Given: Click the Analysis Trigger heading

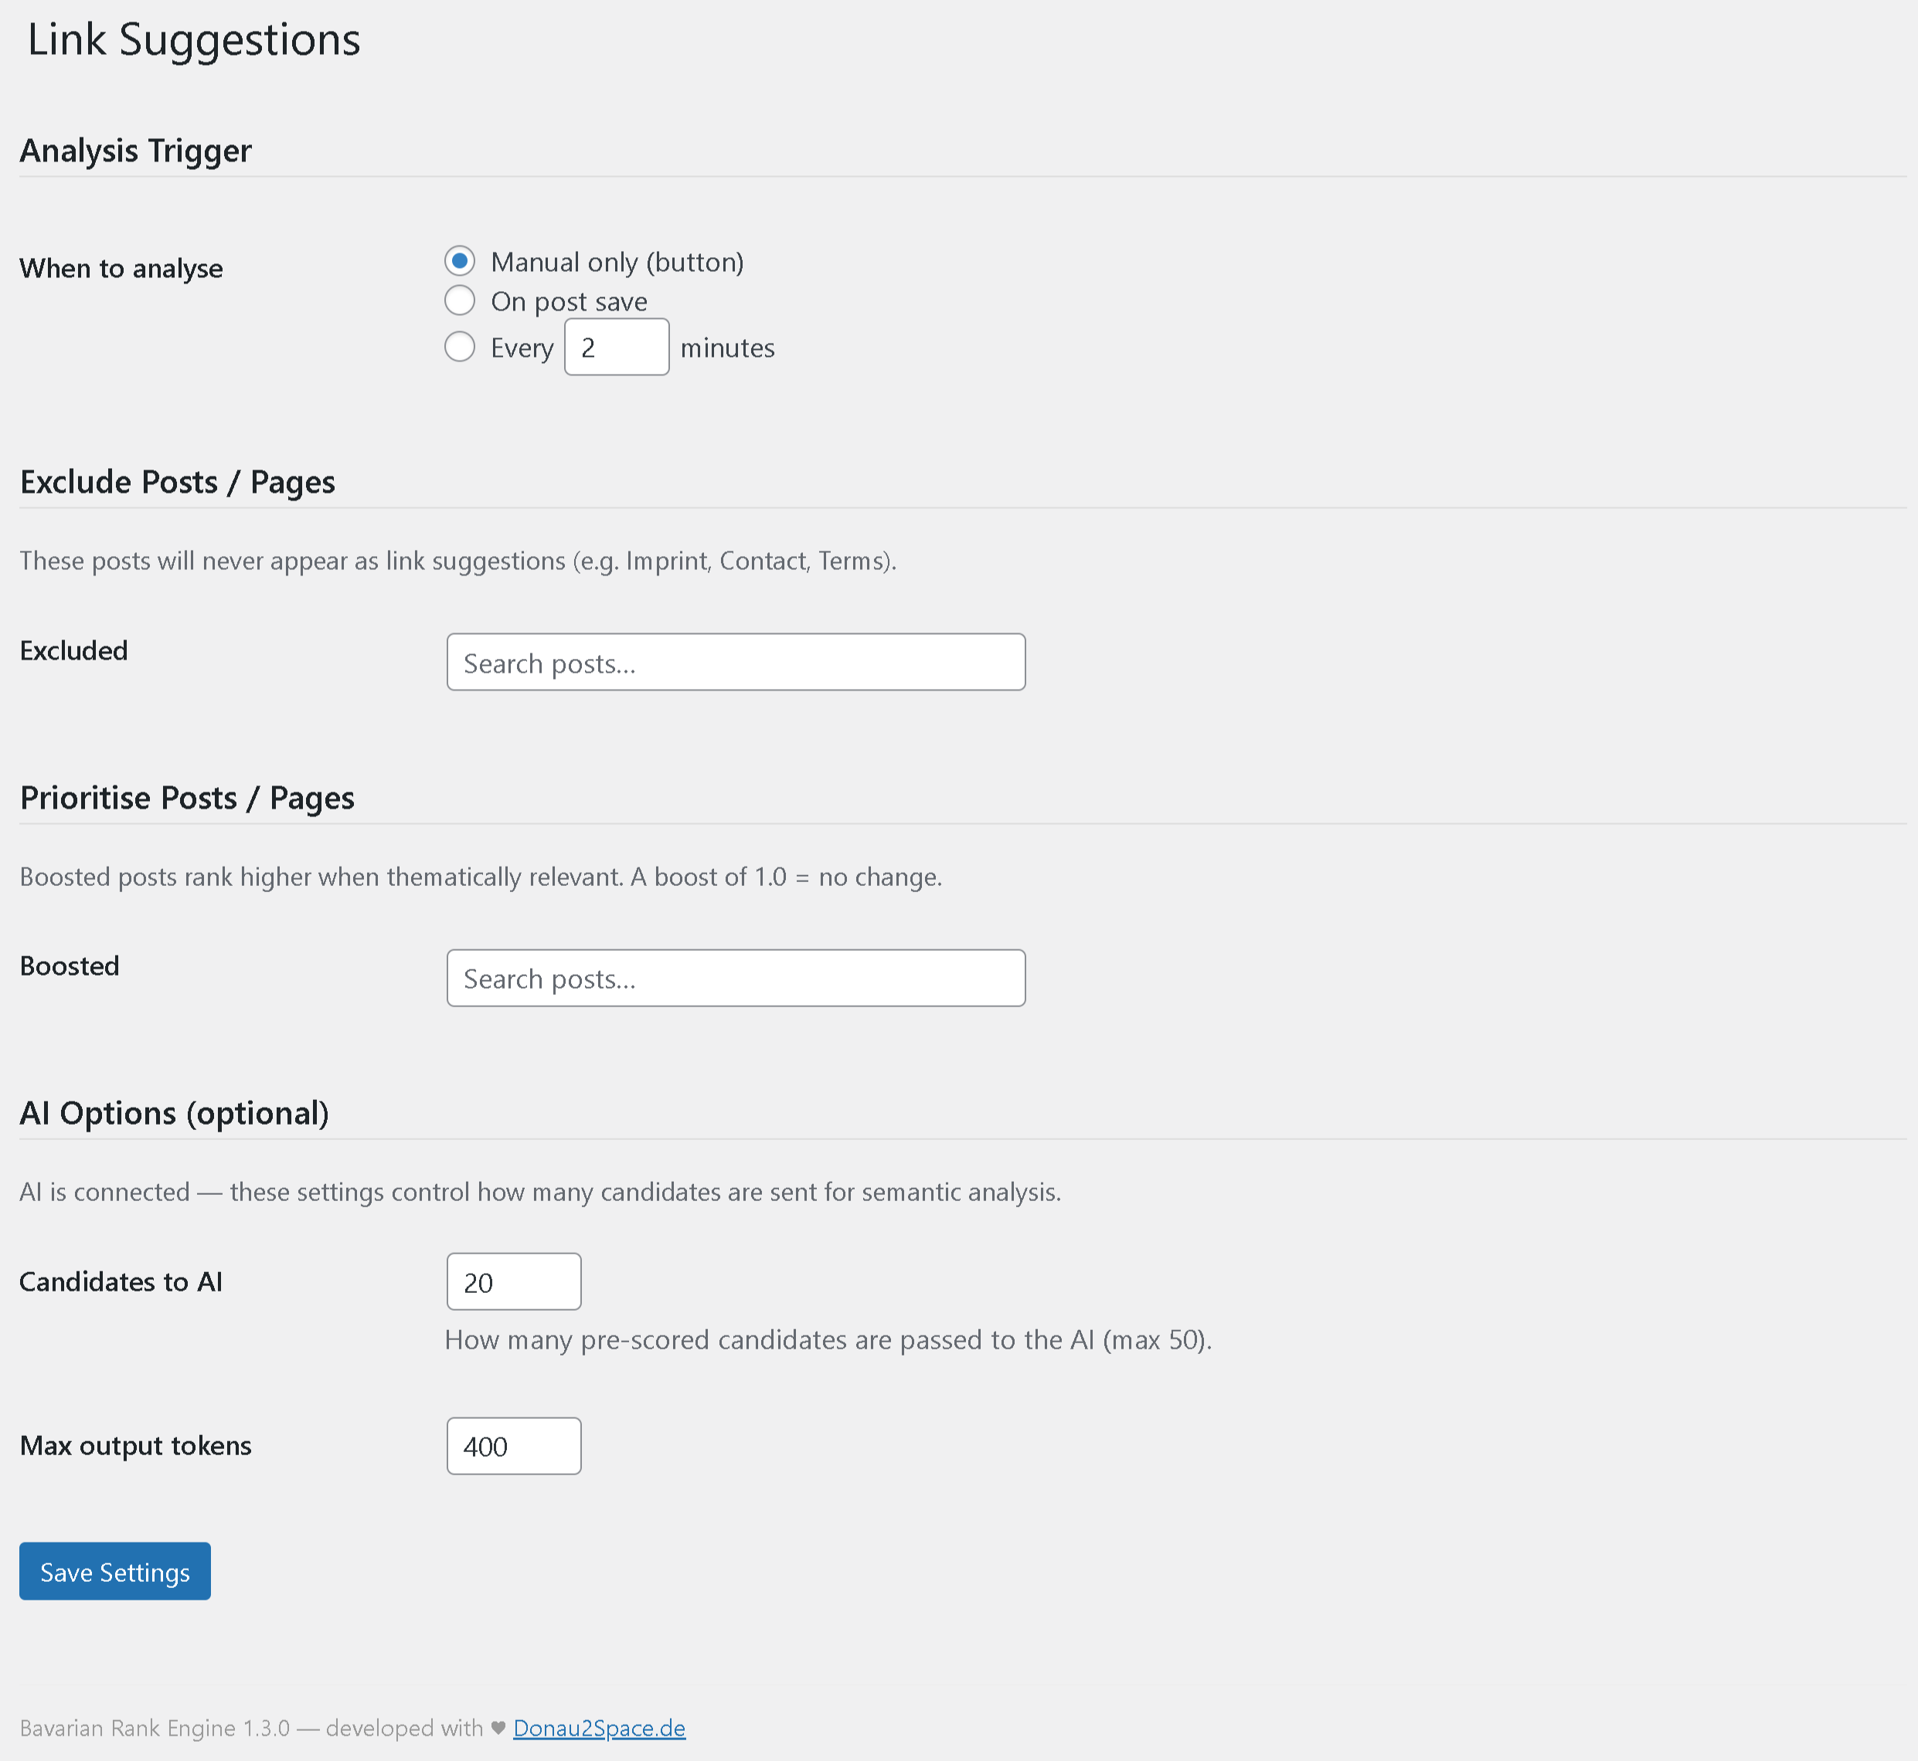Looking at the screenshot, I should [x=135, y=150].
